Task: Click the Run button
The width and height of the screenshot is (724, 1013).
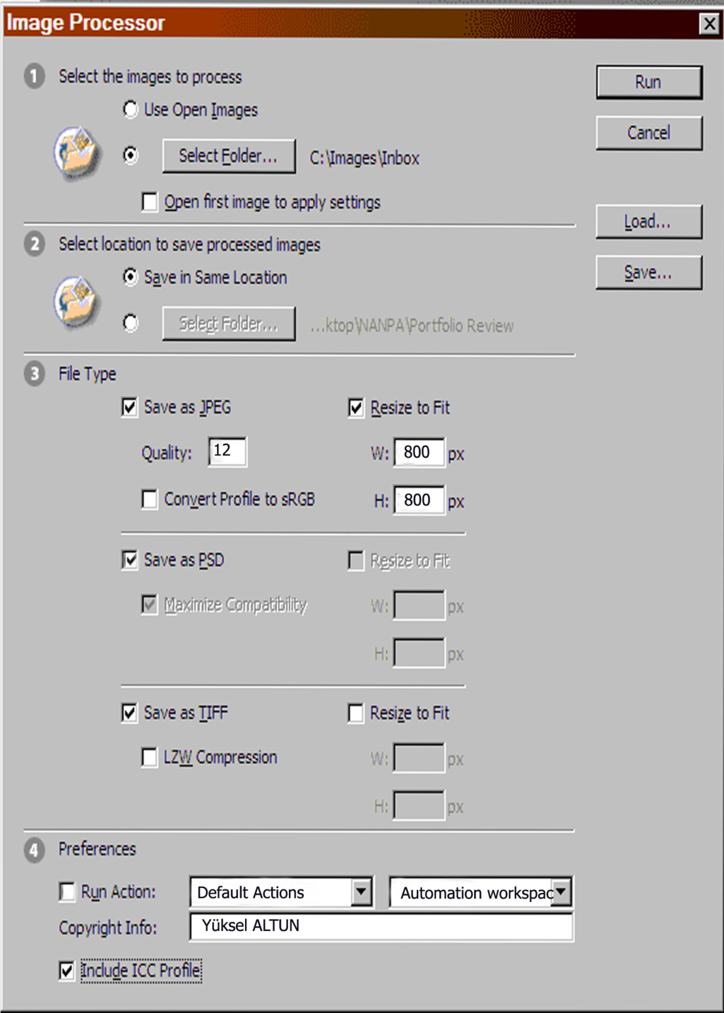Action: (x=649, y=81)
